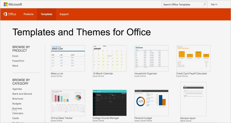Open the 12-Month Calendar template thumbnail
The width and height of the screenshot is (231, 123).
tap(110, 58)
